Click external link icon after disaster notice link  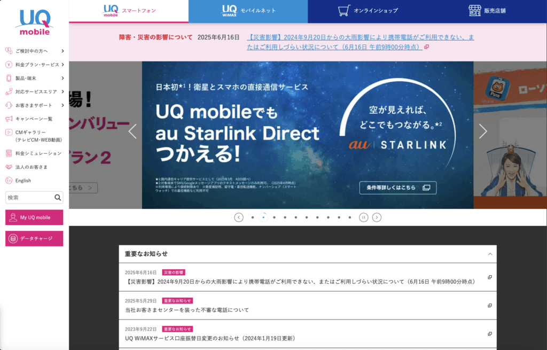coord(426,47)
